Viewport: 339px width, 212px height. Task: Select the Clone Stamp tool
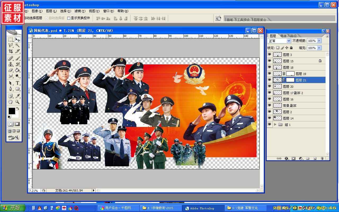tap(11, 64)
